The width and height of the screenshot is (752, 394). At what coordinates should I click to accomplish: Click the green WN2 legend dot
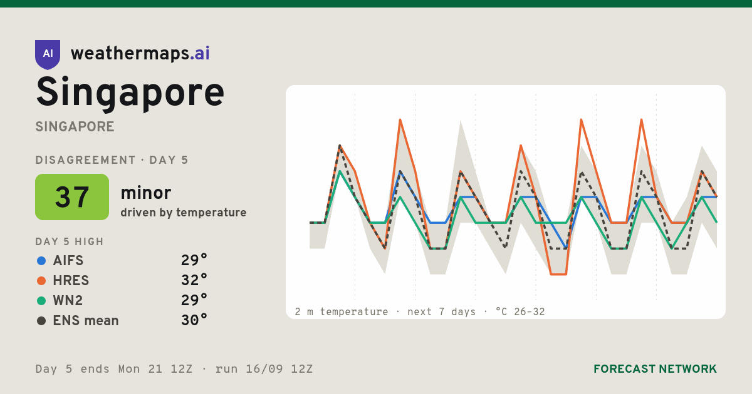tap(41, 301)
